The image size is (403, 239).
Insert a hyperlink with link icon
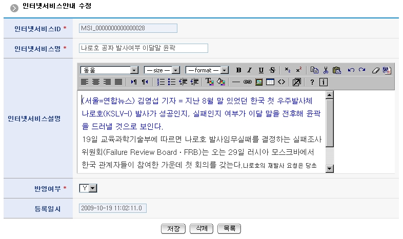pos(248,82)
